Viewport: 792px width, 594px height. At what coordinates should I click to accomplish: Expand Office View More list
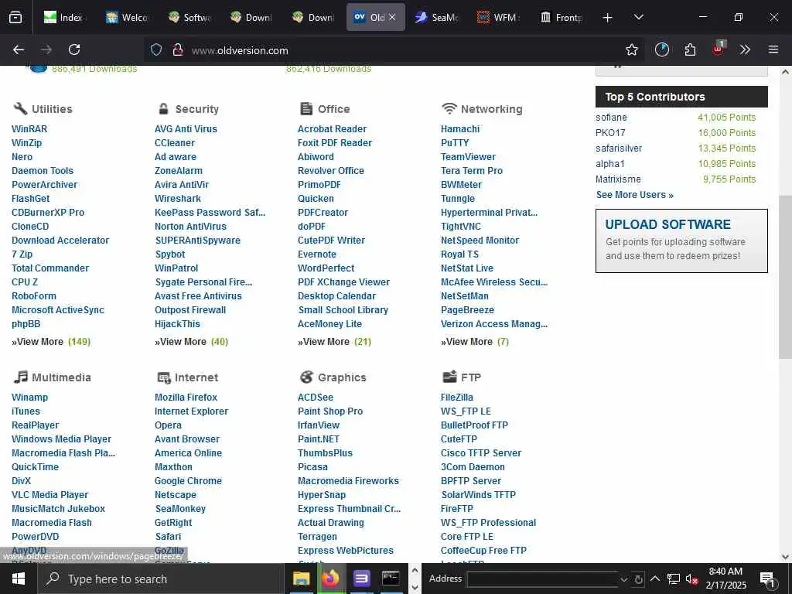(334, 342)
